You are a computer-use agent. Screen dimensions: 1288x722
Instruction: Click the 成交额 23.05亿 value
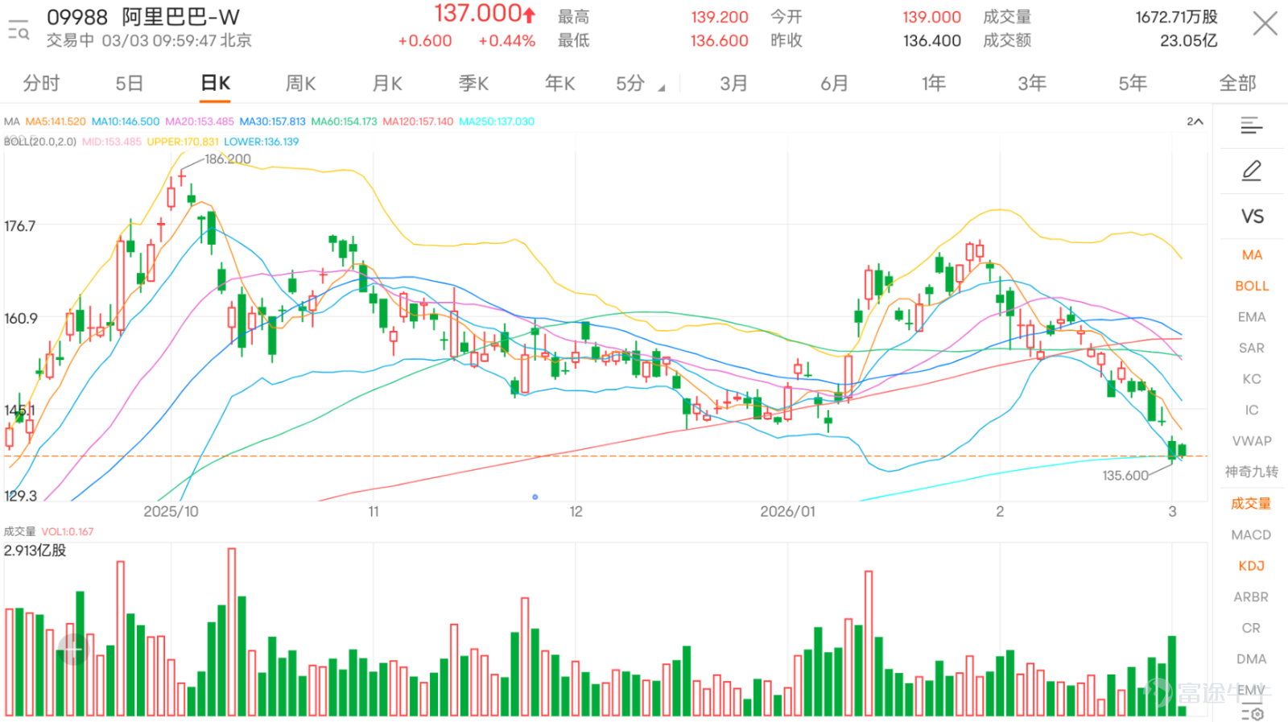coord(1188,40)
